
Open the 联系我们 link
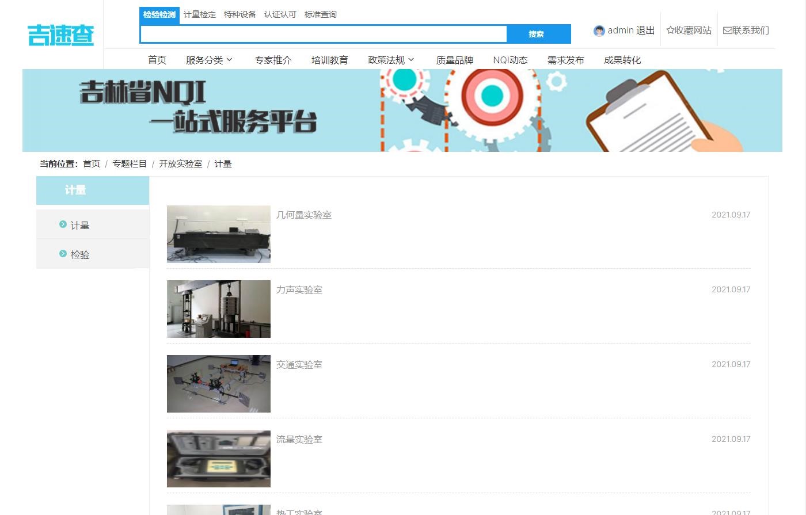(751, 30)
